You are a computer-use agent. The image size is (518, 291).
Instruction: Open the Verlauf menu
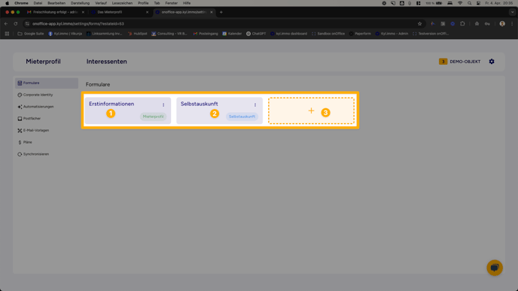tap(101, 3)
